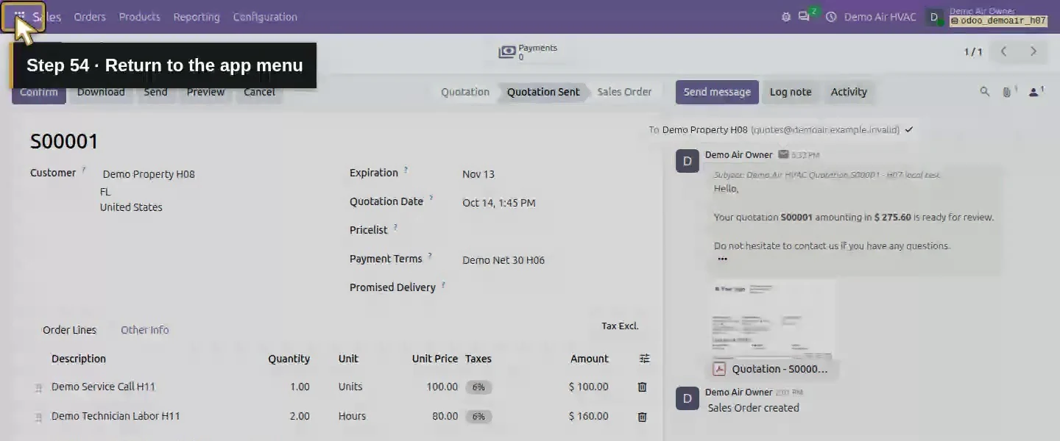Click the 6% tax tag on Technician Labor
Image resolution: width=1060 pixels, height=441 pixels.
point(478,417)
